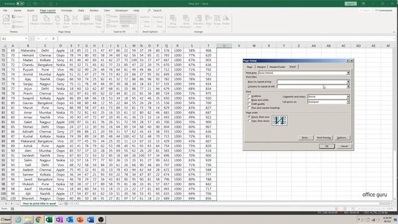Click Rows to repeat range selector
The width and height of the screenshot is (398, 224).
coord(348,82)
